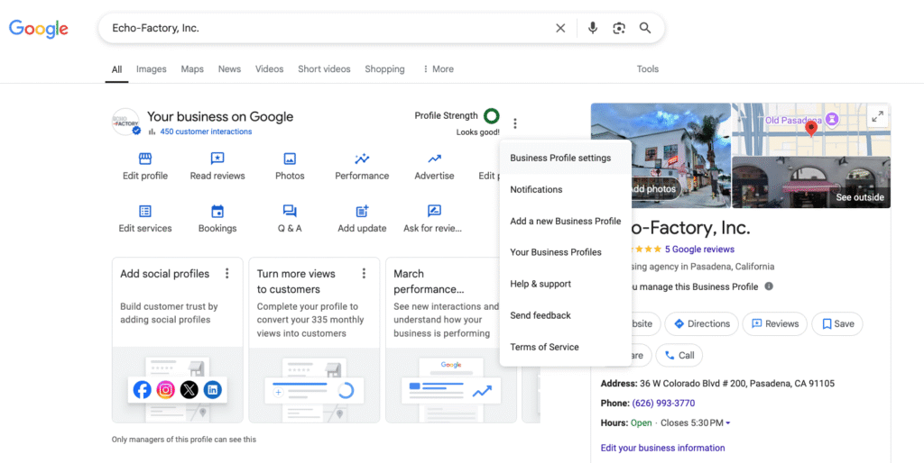
Task: Click the Save button
Action: [x=836, y=323]
